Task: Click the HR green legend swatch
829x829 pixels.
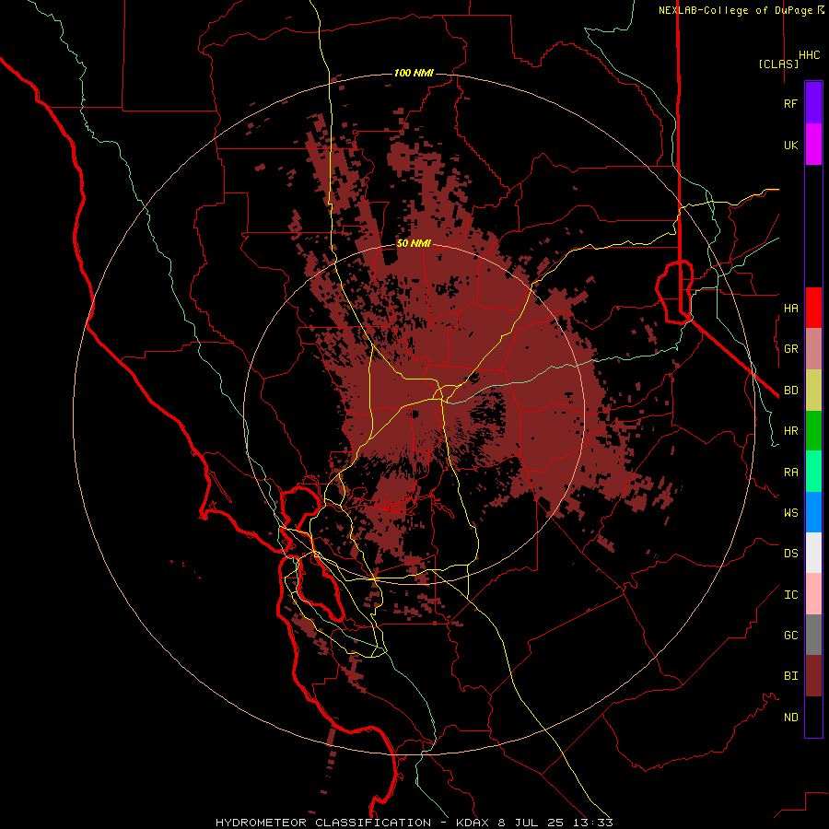Action: (x=813, y=430)
